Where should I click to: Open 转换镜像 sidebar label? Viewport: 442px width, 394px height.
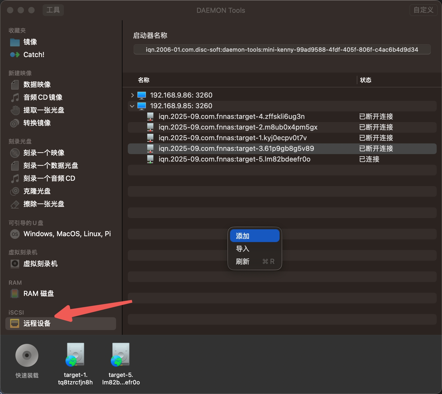(37, 123)
